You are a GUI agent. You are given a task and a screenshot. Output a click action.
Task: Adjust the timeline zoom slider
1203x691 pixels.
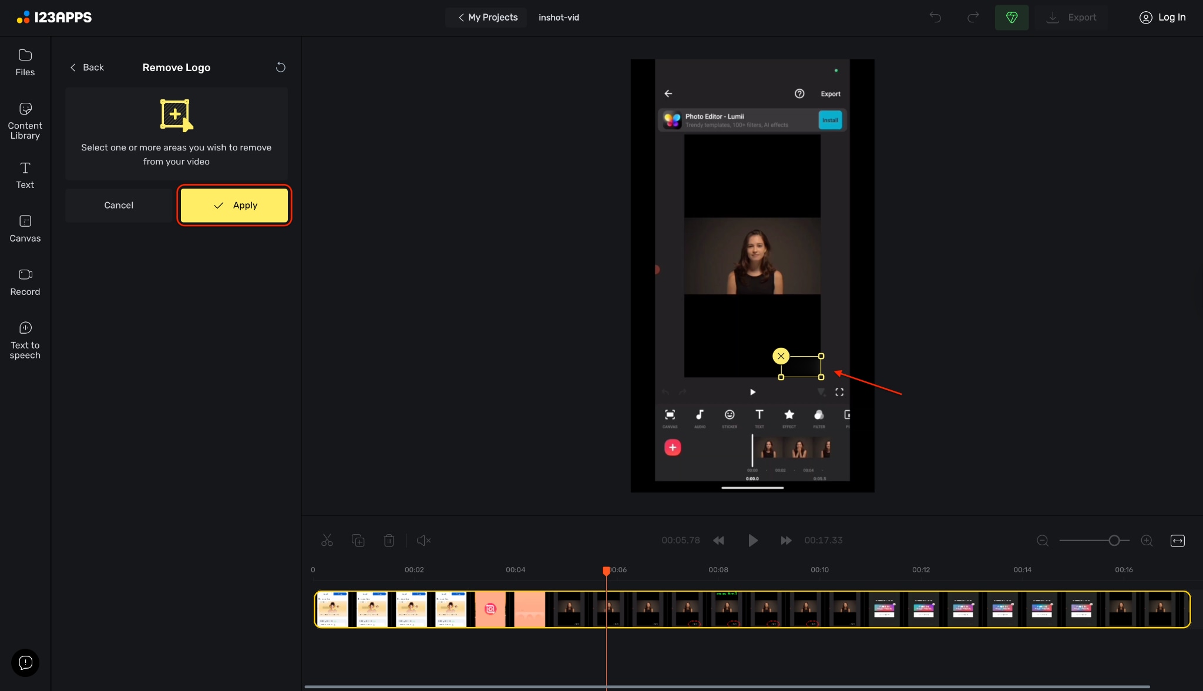[x=1114, y=540]
